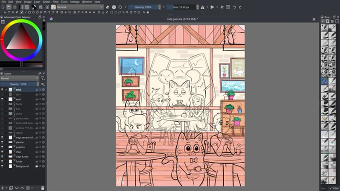Toggle wrap-around mode icon
Screen dimensions: 340x191
point(222,7)
